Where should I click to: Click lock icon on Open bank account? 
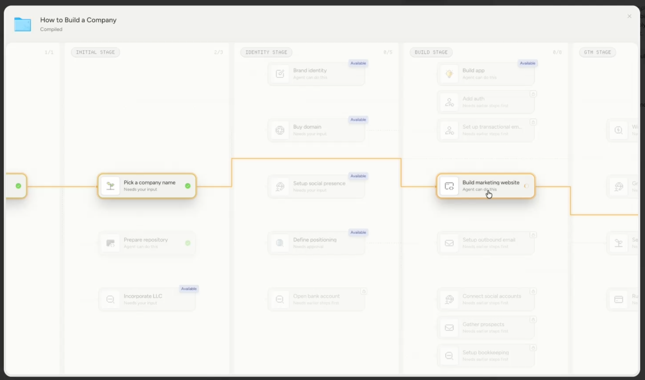364,292
